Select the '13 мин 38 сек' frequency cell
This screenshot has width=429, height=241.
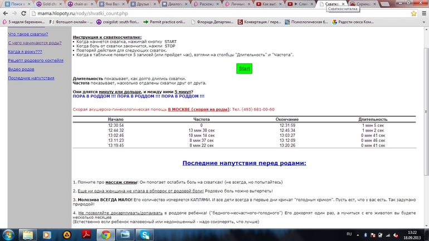click(201, 130)
